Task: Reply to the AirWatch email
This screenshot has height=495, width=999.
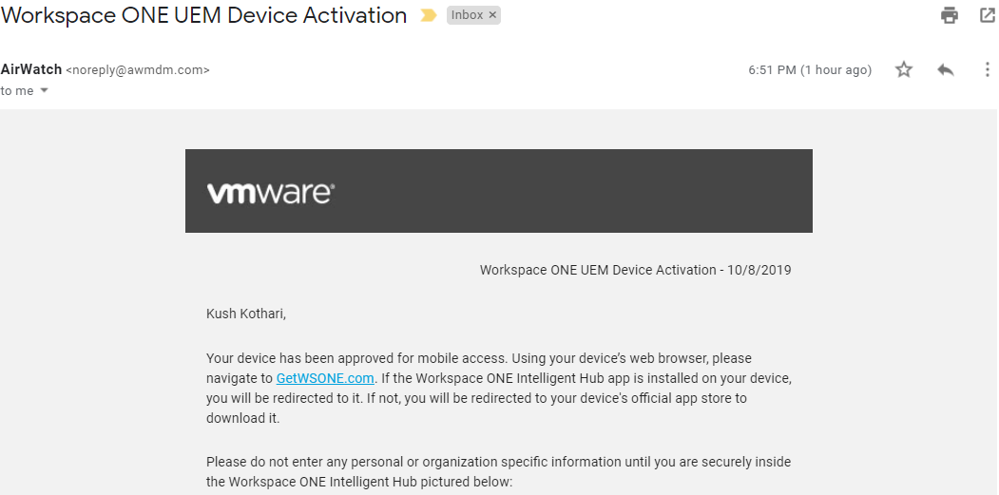Action: (946, 69)
